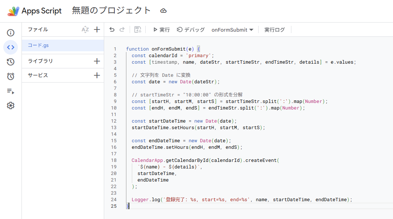
Task: Sort files with the AZ icon
Action: 85,29
